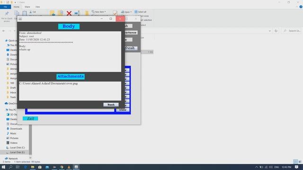Image resolution: width=303 pixels, height=170 pixels.
Task: Click the Paste clipboard icon in the ribbon
Action: point(25,13)
